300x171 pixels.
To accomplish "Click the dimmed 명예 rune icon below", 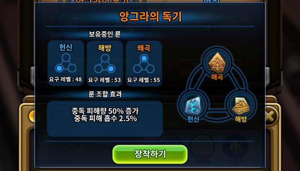I will (202, 148).
